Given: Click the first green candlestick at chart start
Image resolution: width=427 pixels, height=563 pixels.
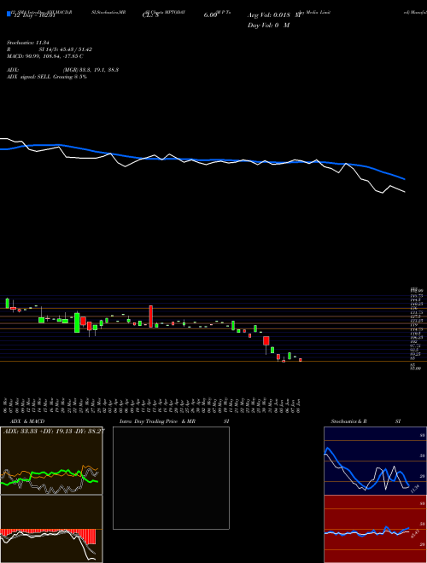Looking at the screenshot, I should [7, 303].
